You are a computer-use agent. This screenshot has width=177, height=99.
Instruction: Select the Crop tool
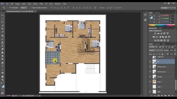[x=2, y=29]
